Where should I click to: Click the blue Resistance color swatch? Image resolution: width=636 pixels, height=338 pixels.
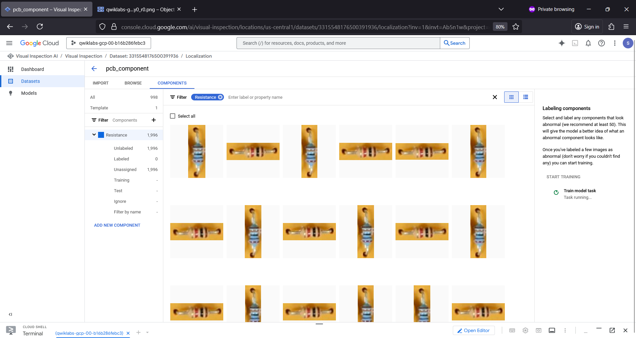(101, 135)
